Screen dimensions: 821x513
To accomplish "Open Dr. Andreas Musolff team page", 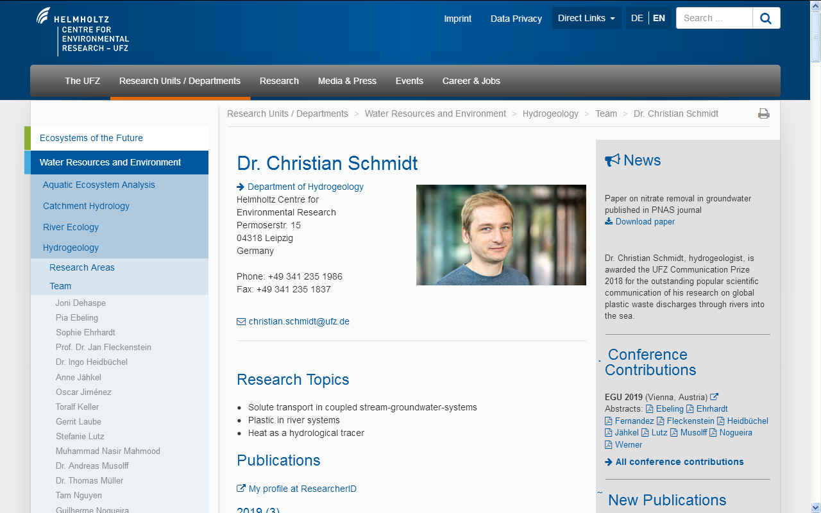I will click(x=92, y=466).
